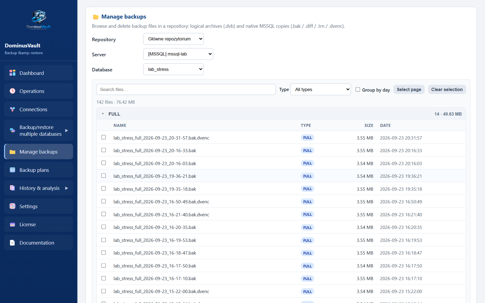Click the Documentation page icon

click(x=12, y=243)
